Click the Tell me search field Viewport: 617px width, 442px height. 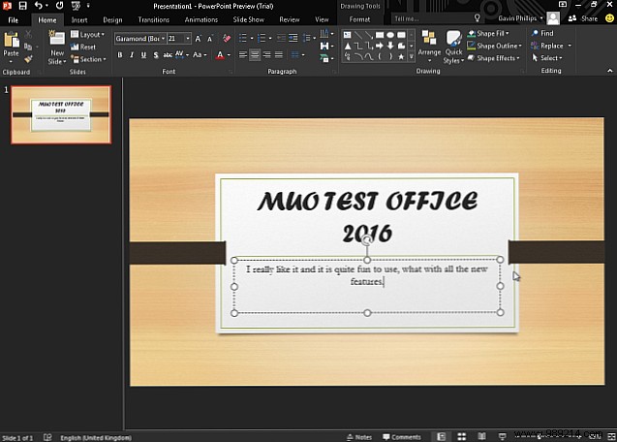tap(432, 18)
